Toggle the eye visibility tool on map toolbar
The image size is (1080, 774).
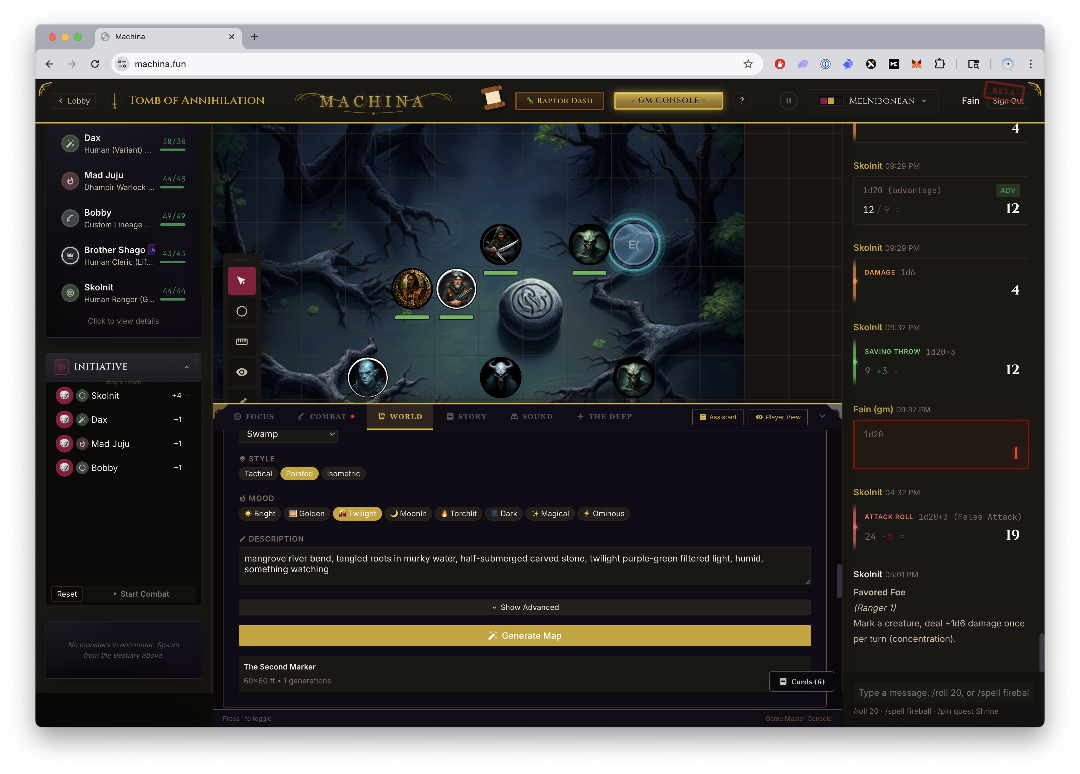coord(242,372)
